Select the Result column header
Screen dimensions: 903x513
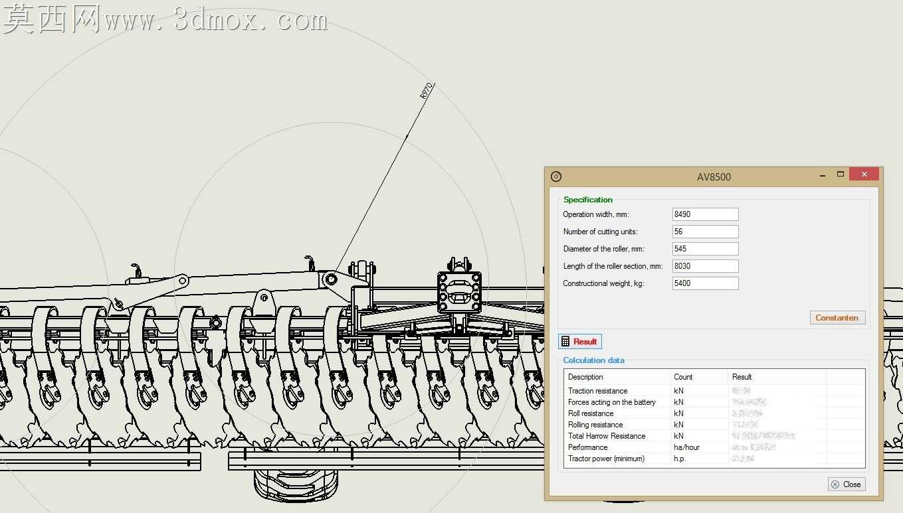(777, 377)
